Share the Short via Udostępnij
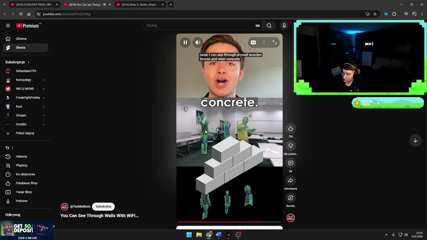Screen dimensions: 427x240 tap(291, 180)
